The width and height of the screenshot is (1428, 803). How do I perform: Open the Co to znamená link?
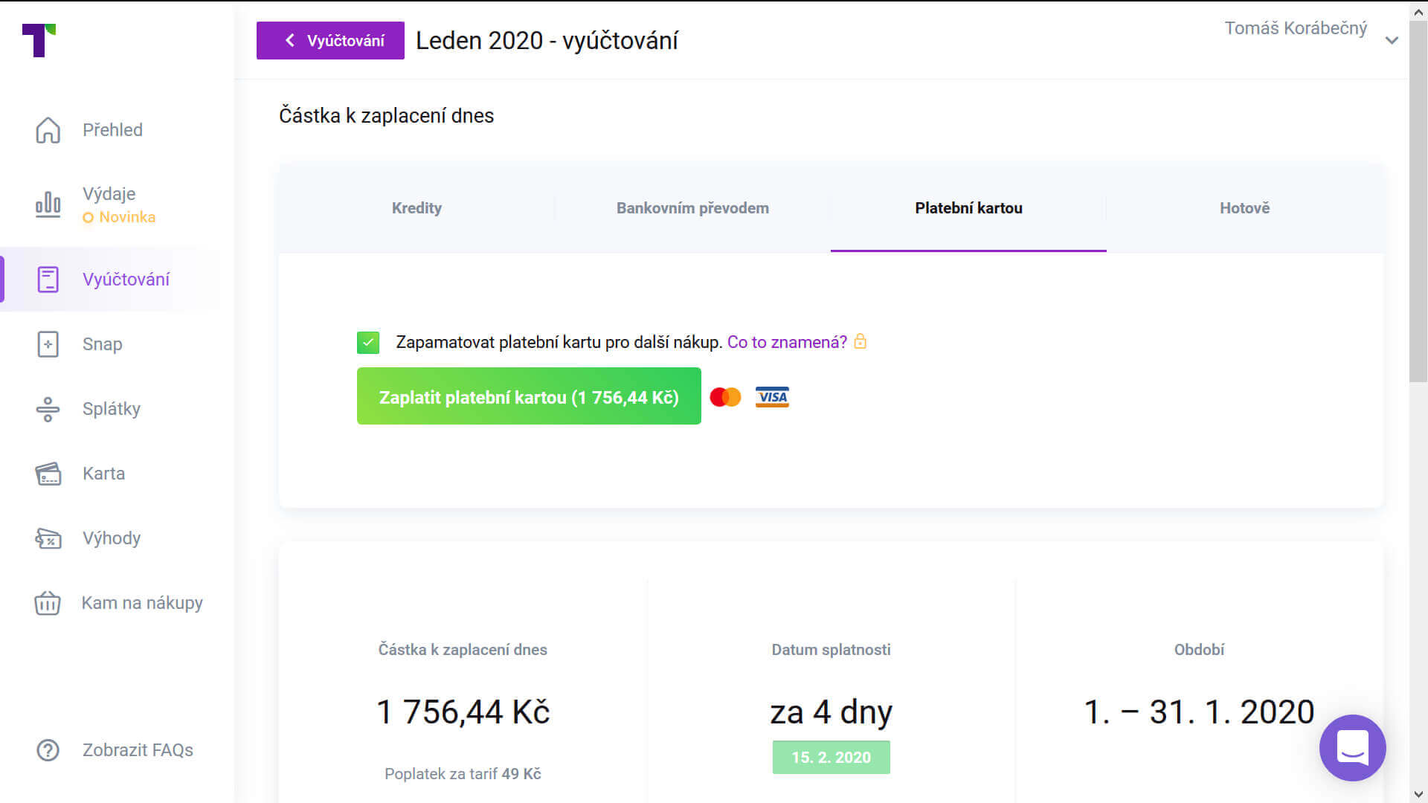pyautogui.click(x=788, y=342)
